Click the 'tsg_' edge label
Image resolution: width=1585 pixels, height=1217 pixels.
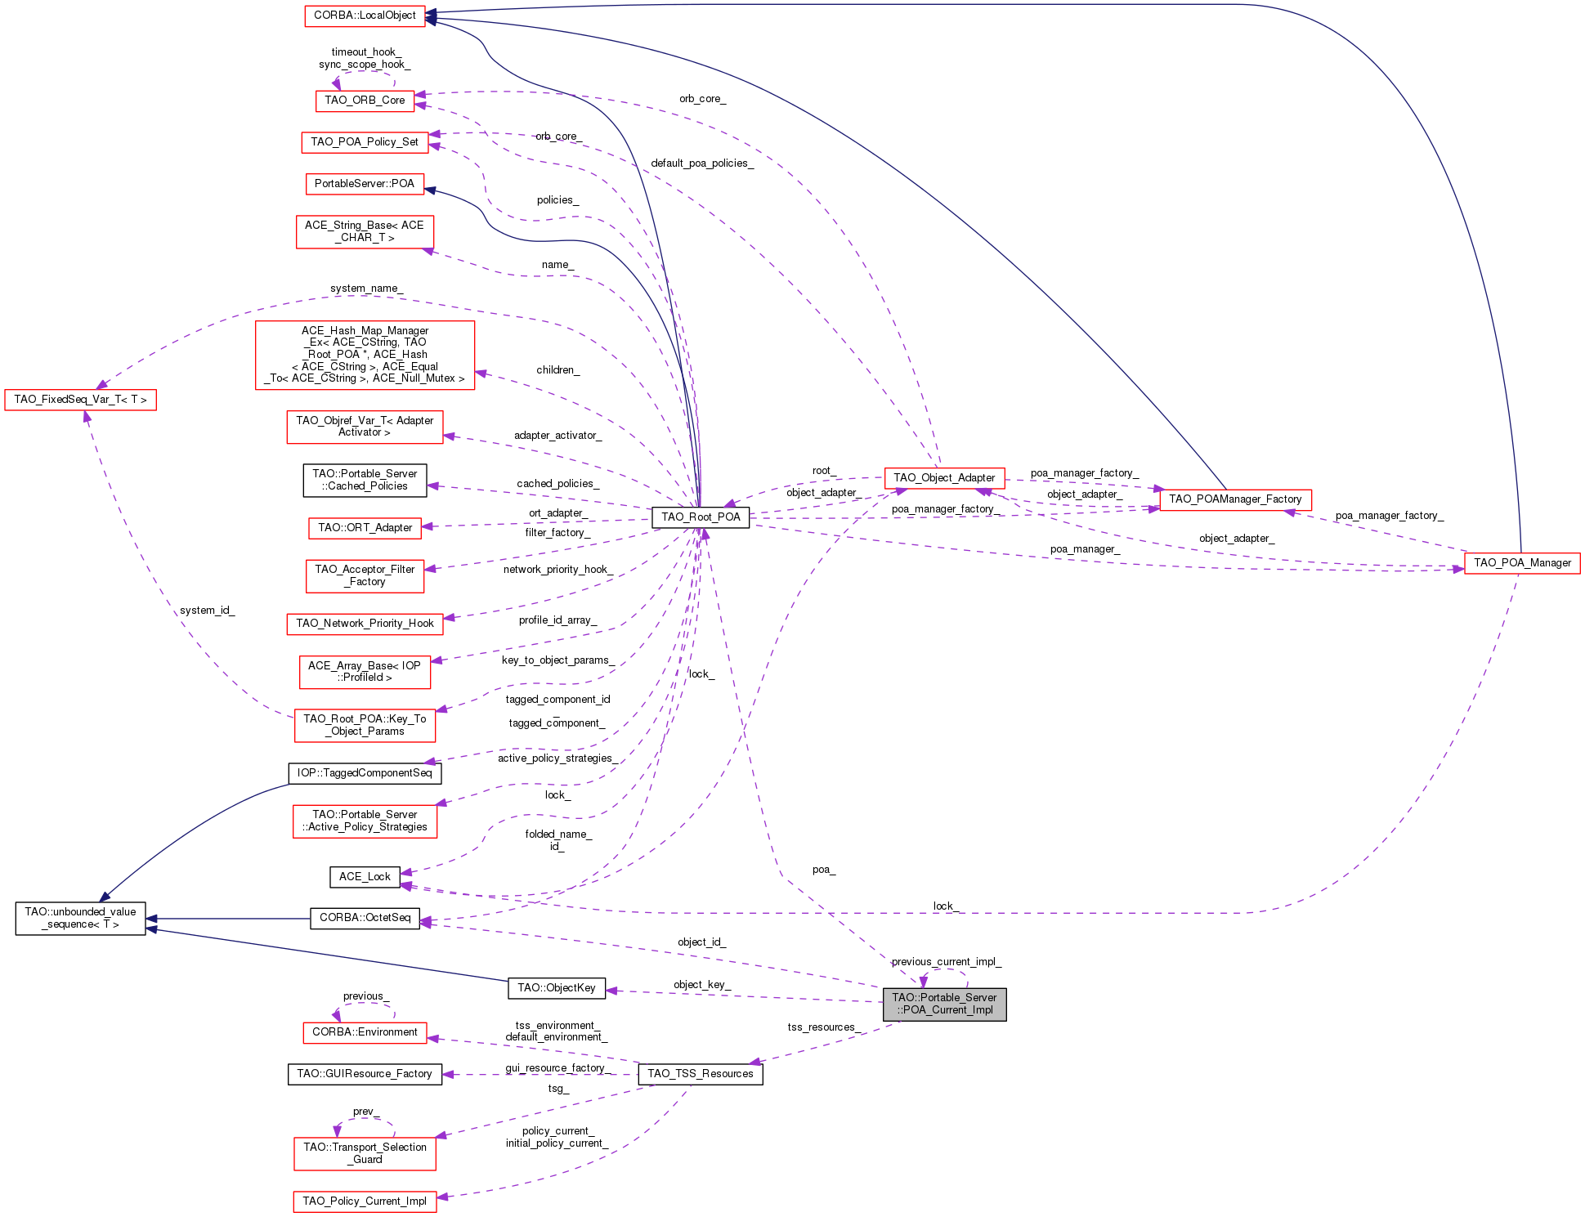[x=558, y=1089]
